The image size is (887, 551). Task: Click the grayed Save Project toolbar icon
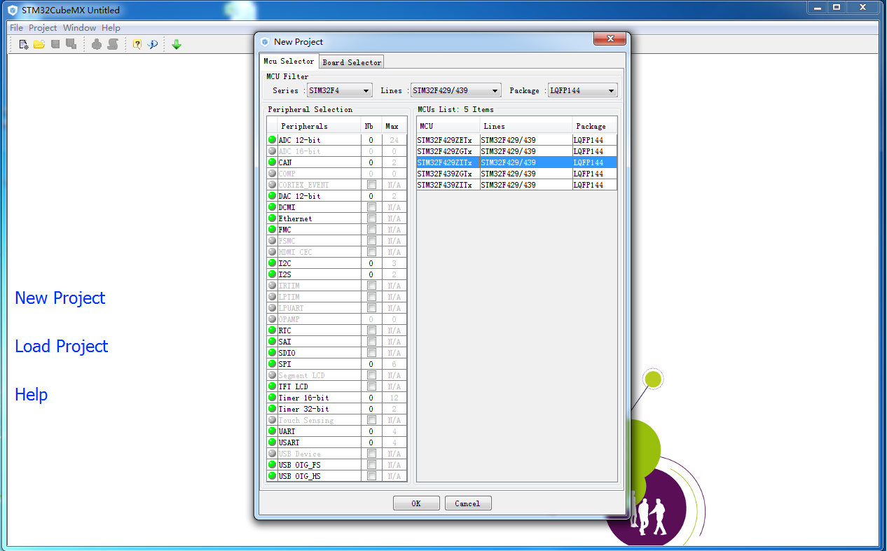(x=55, y=44)
